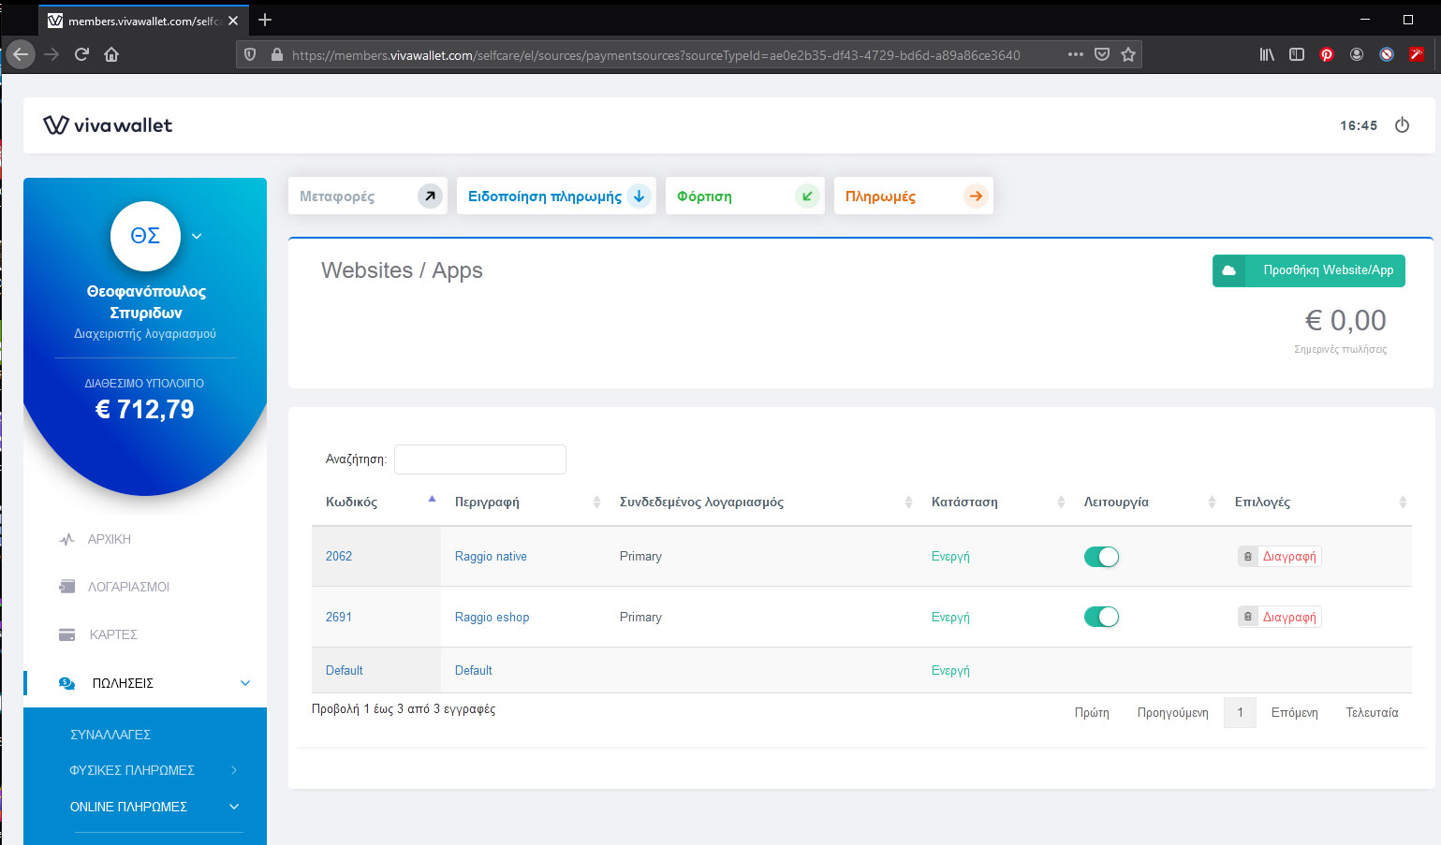Screen dimensions: 1441x845
Task: Select the ΛΟΓΑΡΙΑΣΜΟΙ accounts icon
Action: pos(66,587)
